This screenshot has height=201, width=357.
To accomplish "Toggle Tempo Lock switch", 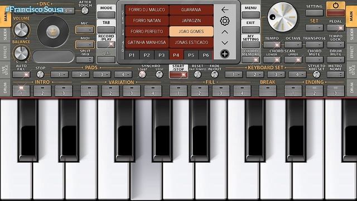I will coord(336,45).
